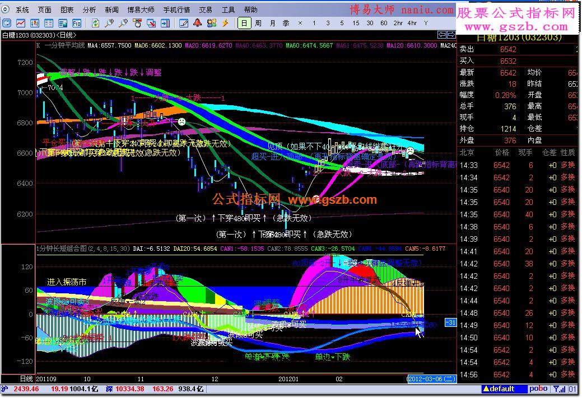Open the 图表 menu
Screen dimensions: 582x398
click(67, 10)
